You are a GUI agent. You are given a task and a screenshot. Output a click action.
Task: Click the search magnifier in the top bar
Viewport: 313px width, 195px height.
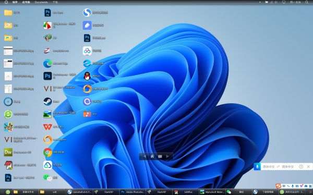(307, 2)
